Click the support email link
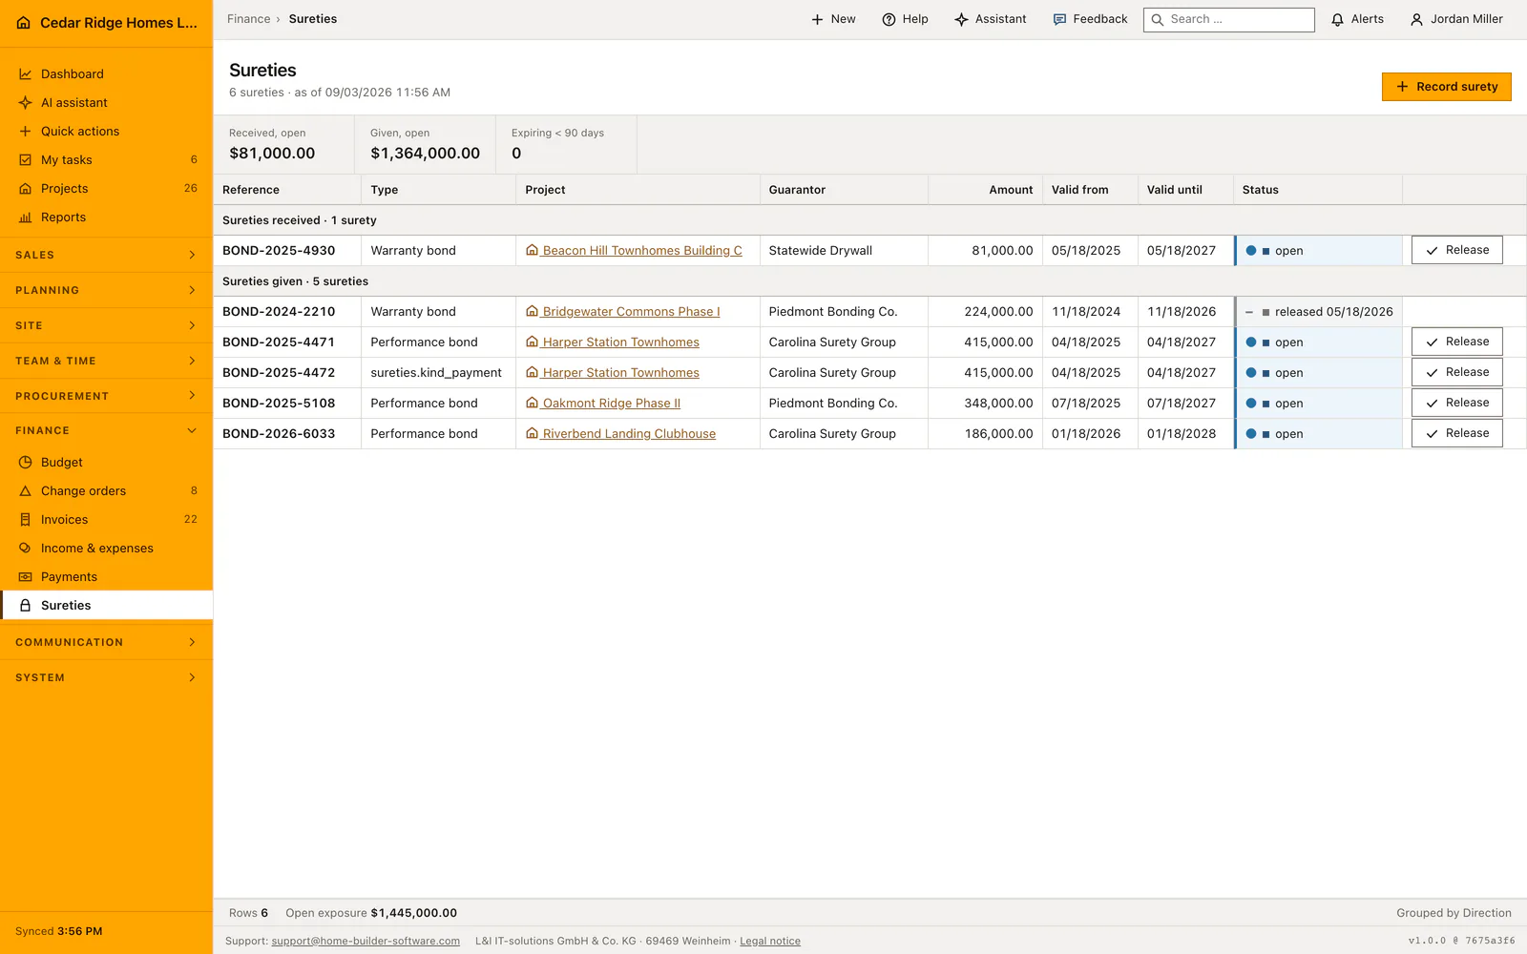The height and width of the screenshot is (954, 1527). pyautogui.click(x=366, y=941)
